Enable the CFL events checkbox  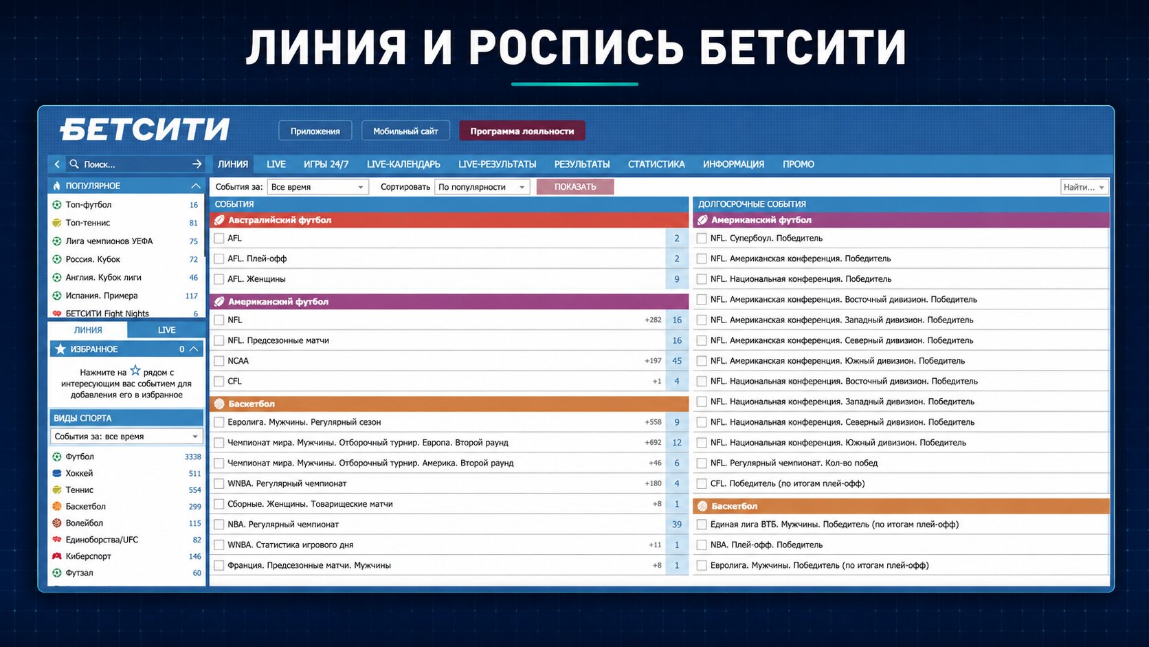coord(219,382)
